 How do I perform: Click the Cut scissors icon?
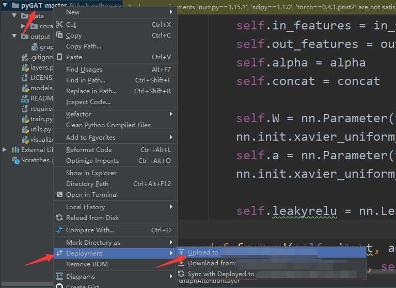pyautogui.click(x=59, y=25)
